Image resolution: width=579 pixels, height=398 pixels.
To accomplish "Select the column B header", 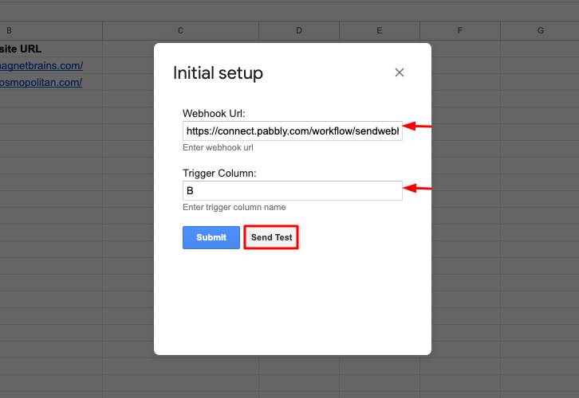I will 10,31.
